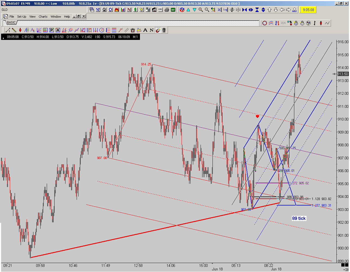Click the GLD symbol label
350x272 pixels.
(x=5, y=10)
